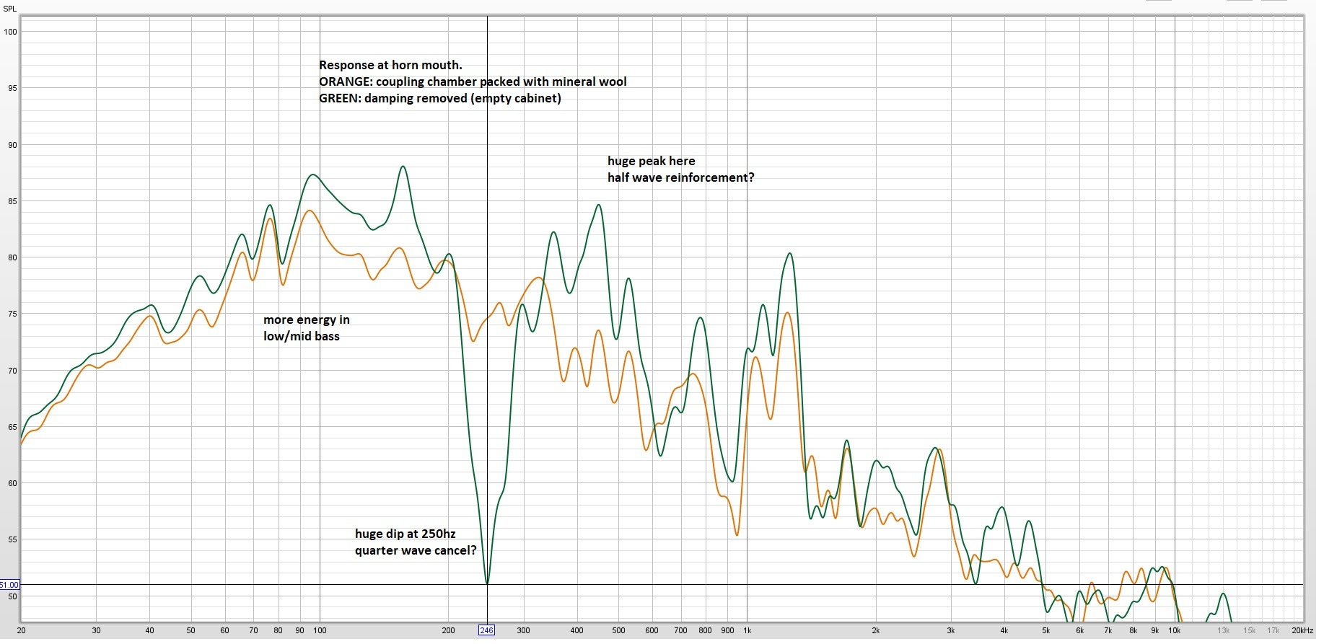The height and width of the screenshot is (644, 1324).
Task: Click the 30 Hz frequency axis label
Action: pos(97,630)
